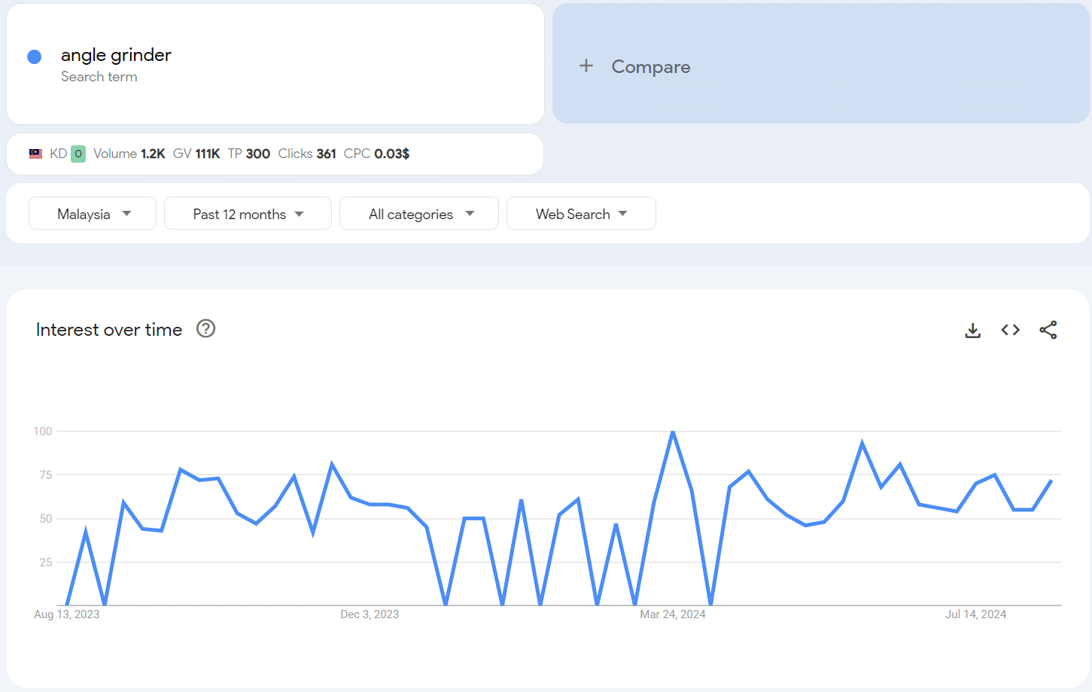Click the Compare text label
Viewport: 1092px width, 692px height.
[x=650, y=67]
